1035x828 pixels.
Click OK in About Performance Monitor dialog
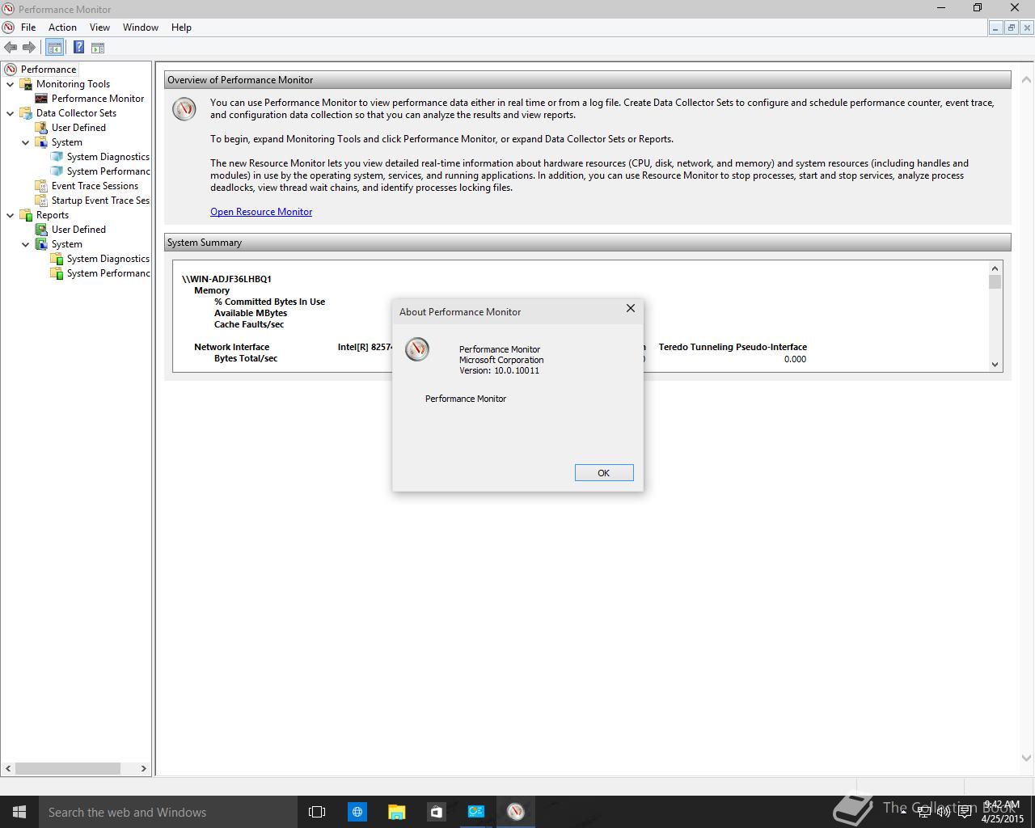(604, 473)
